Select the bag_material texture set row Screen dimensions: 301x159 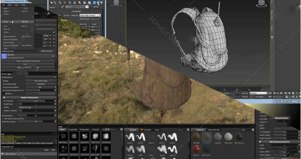pyautogui.click(x=29, y=154)
